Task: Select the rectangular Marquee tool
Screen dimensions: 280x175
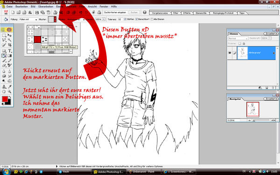Action: click(4, 35)
